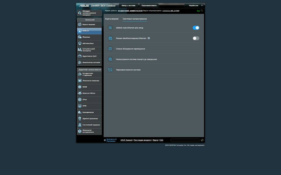
Task: Click the search magnifier icon in footer
Action: pos(202,140)
